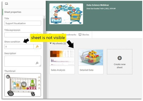Click the shopping cart sheet thumbnail preview
The height and width of the screenshot is (101, 143).
point(23,85)
